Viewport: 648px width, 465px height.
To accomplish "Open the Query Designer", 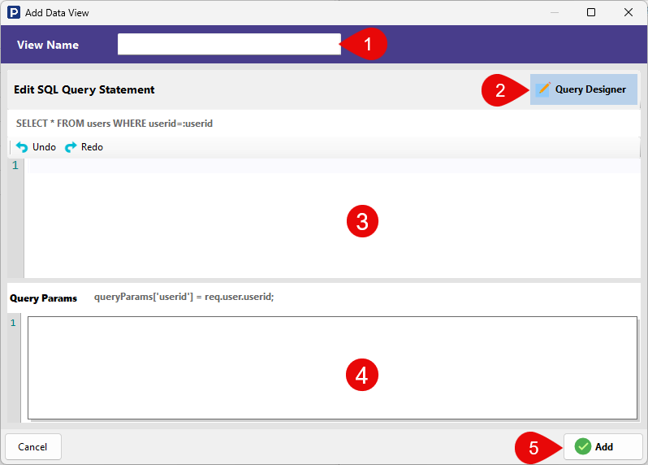I will click(584, 89).
